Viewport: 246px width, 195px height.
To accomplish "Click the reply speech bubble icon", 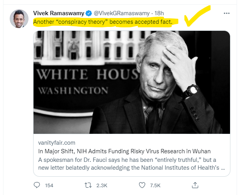I will pyautogui.click(x=37, y=185).
